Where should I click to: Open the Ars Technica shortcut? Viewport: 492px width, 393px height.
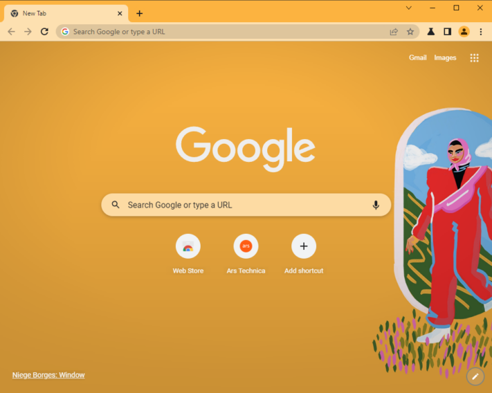(x=246, y=254)
